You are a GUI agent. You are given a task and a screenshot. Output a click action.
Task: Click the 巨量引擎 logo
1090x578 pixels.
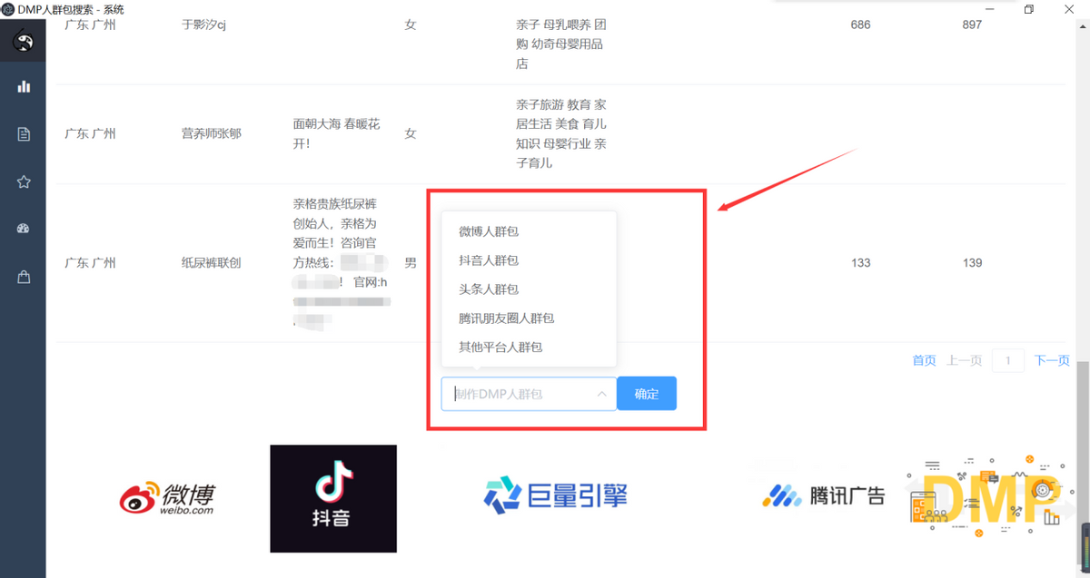[x=555, y=495]
